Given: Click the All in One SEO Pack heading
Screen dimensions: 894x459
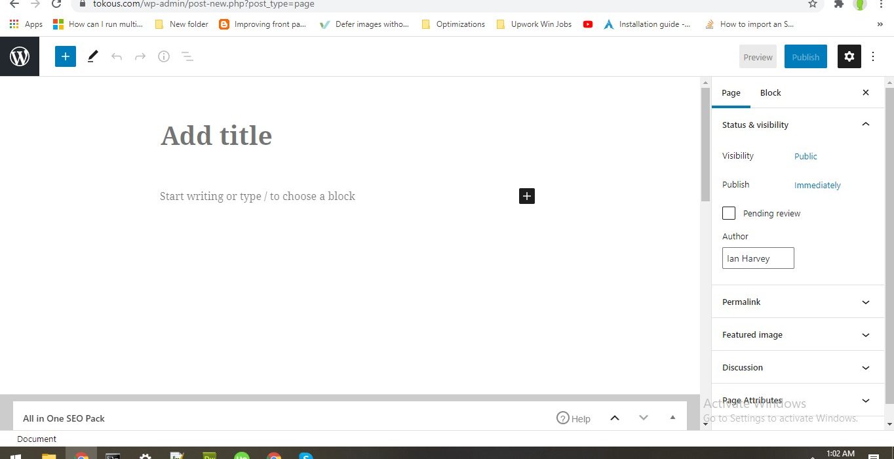Looking at the screenshot, I should [64, 418].
